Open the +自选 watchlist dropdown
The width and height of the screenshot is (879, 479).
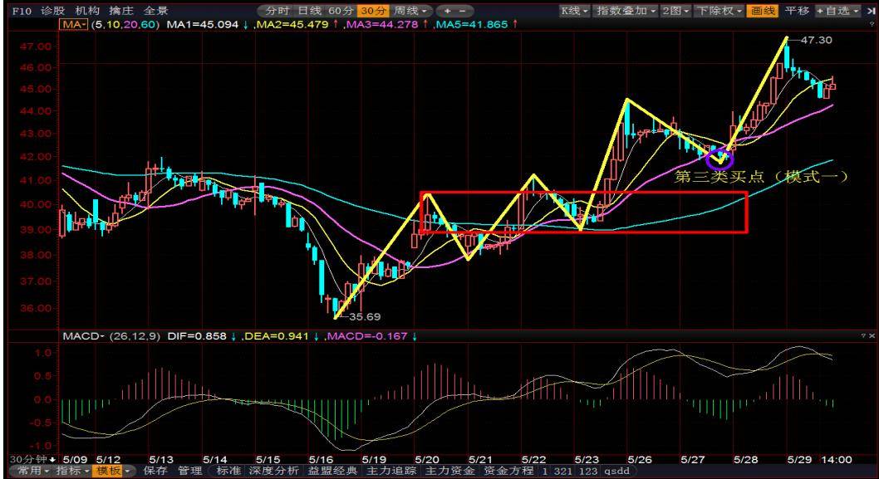837,11
